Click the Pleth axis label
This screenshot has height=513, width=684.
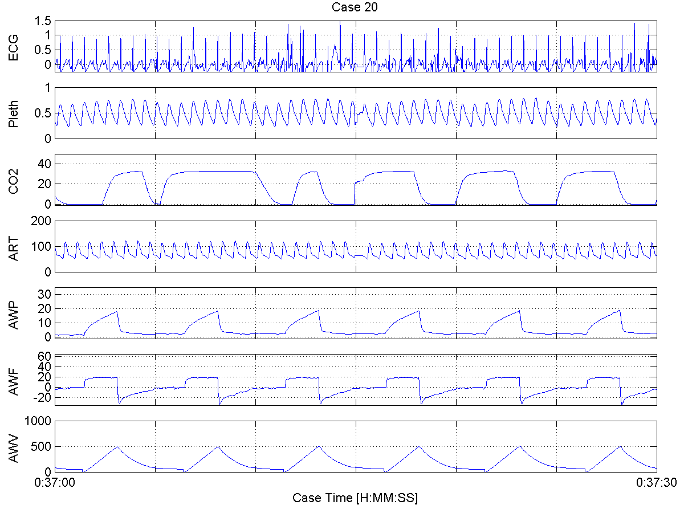[x=13, y=113]
